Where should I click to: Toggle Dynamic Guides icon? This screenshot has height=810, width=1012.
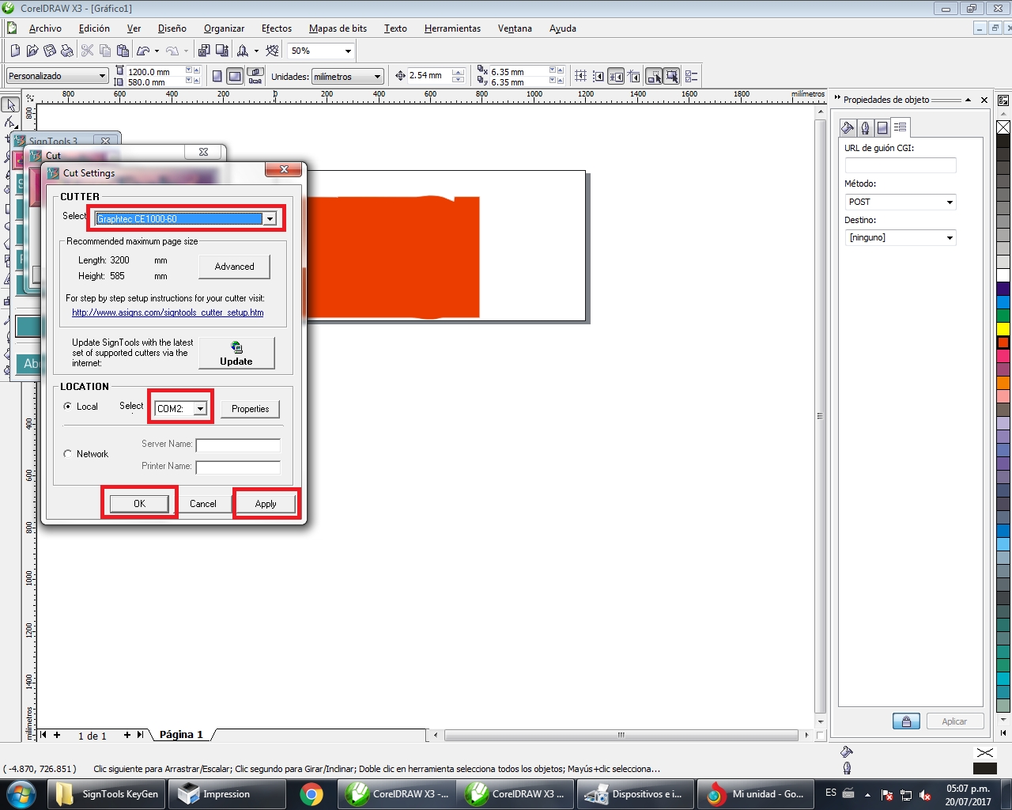pos(634,76)
